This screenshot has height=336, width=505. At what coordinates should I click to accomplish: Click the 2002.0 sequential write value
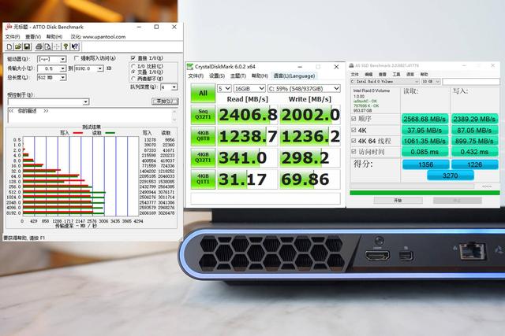pyautogui.click(x=310, y=115)
